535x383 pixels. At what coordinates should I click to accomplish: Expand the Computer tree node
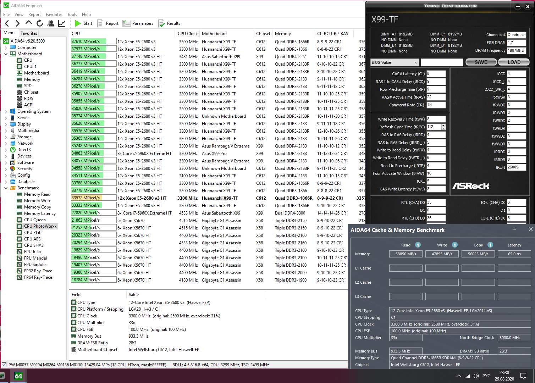coord(6,48)
